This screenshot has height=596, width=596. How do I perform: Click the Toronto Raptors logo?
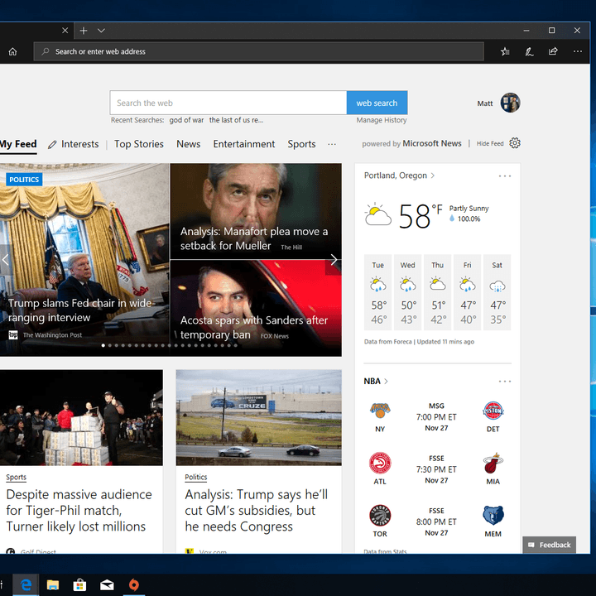[x=380, y=515]
